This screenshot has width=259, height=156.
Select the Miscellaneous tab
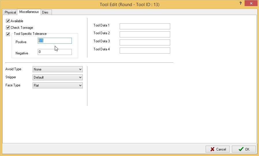click(29, 12)
